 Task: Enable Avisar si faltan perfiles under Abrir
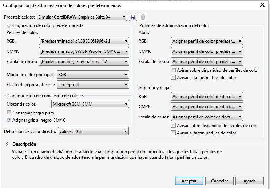pos(173,78)
